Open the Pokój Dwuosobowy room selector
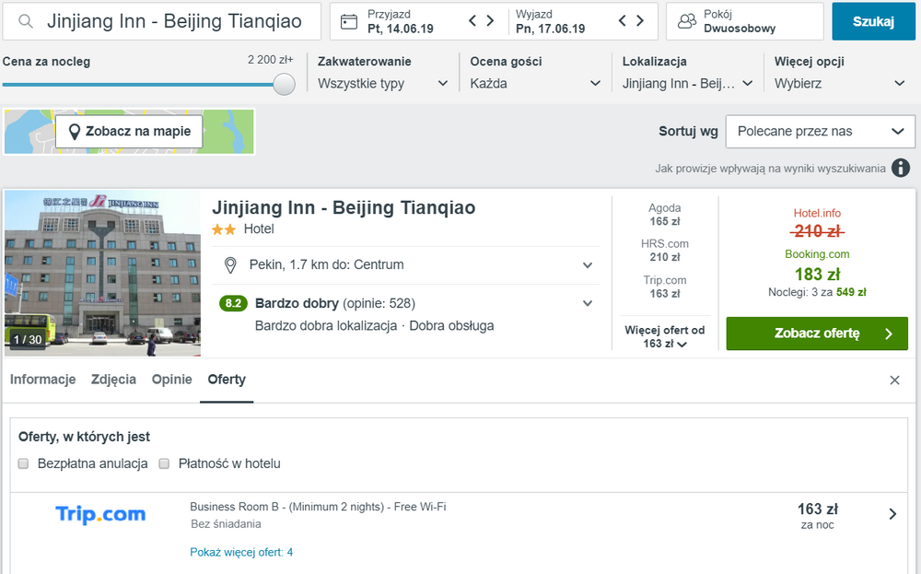The image size is (921, 574). click(745, 22)
